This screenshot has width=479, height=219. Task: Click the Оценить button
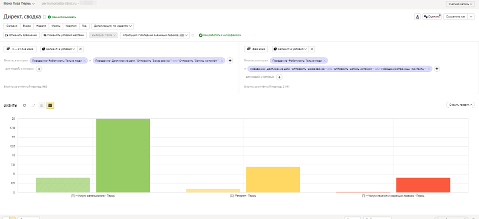coord(431,17)
